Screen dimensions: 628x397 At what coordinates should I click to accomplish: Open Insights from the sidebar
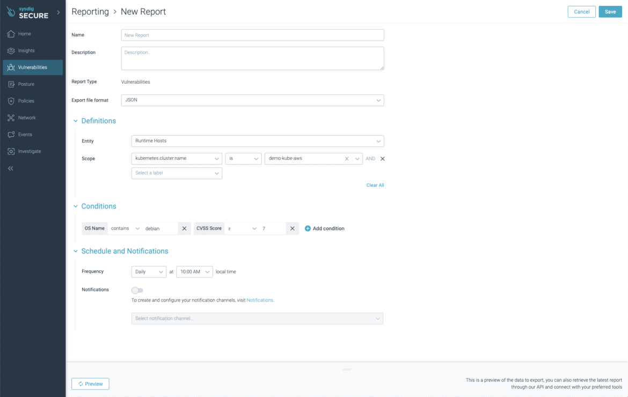(x=33, y=51)
